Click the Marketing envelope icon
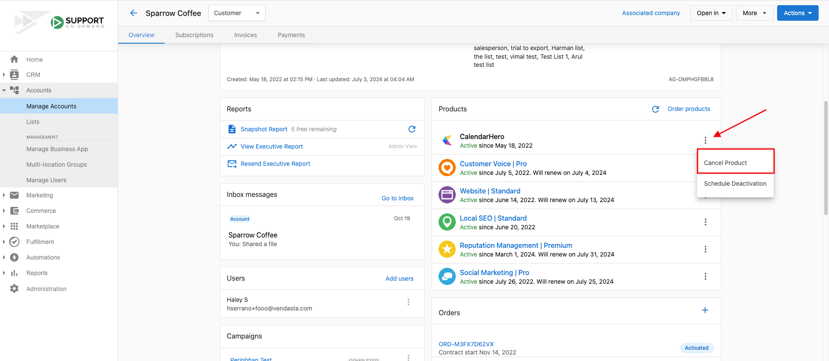Image resolution: width=829 pixels, height=361 pixels. tap(14, 195)
